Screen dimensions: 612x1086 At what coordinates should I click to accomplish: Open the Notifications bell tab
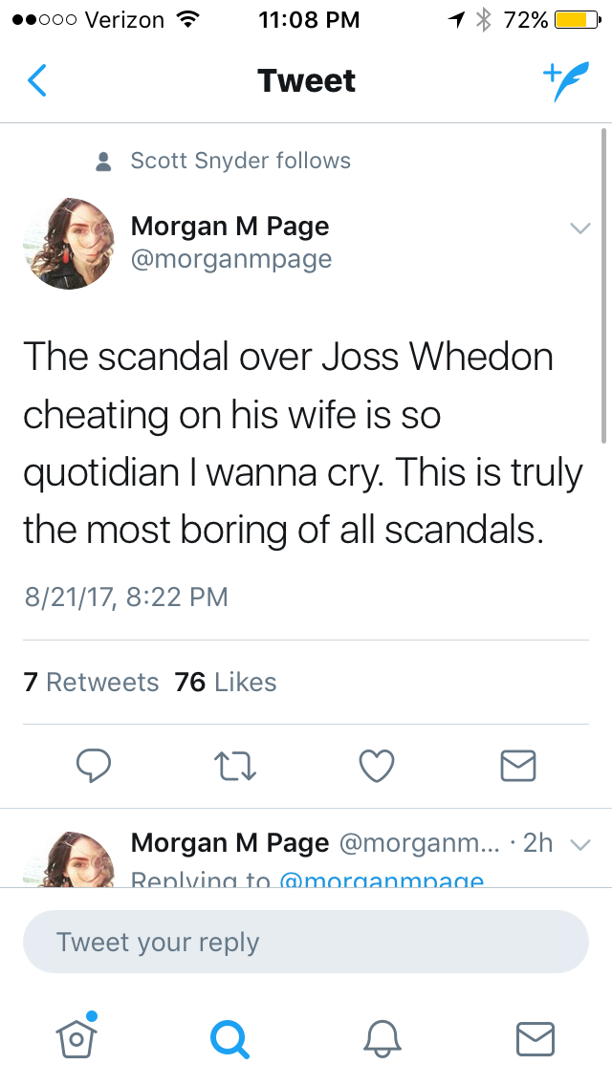coord(382,1039)
